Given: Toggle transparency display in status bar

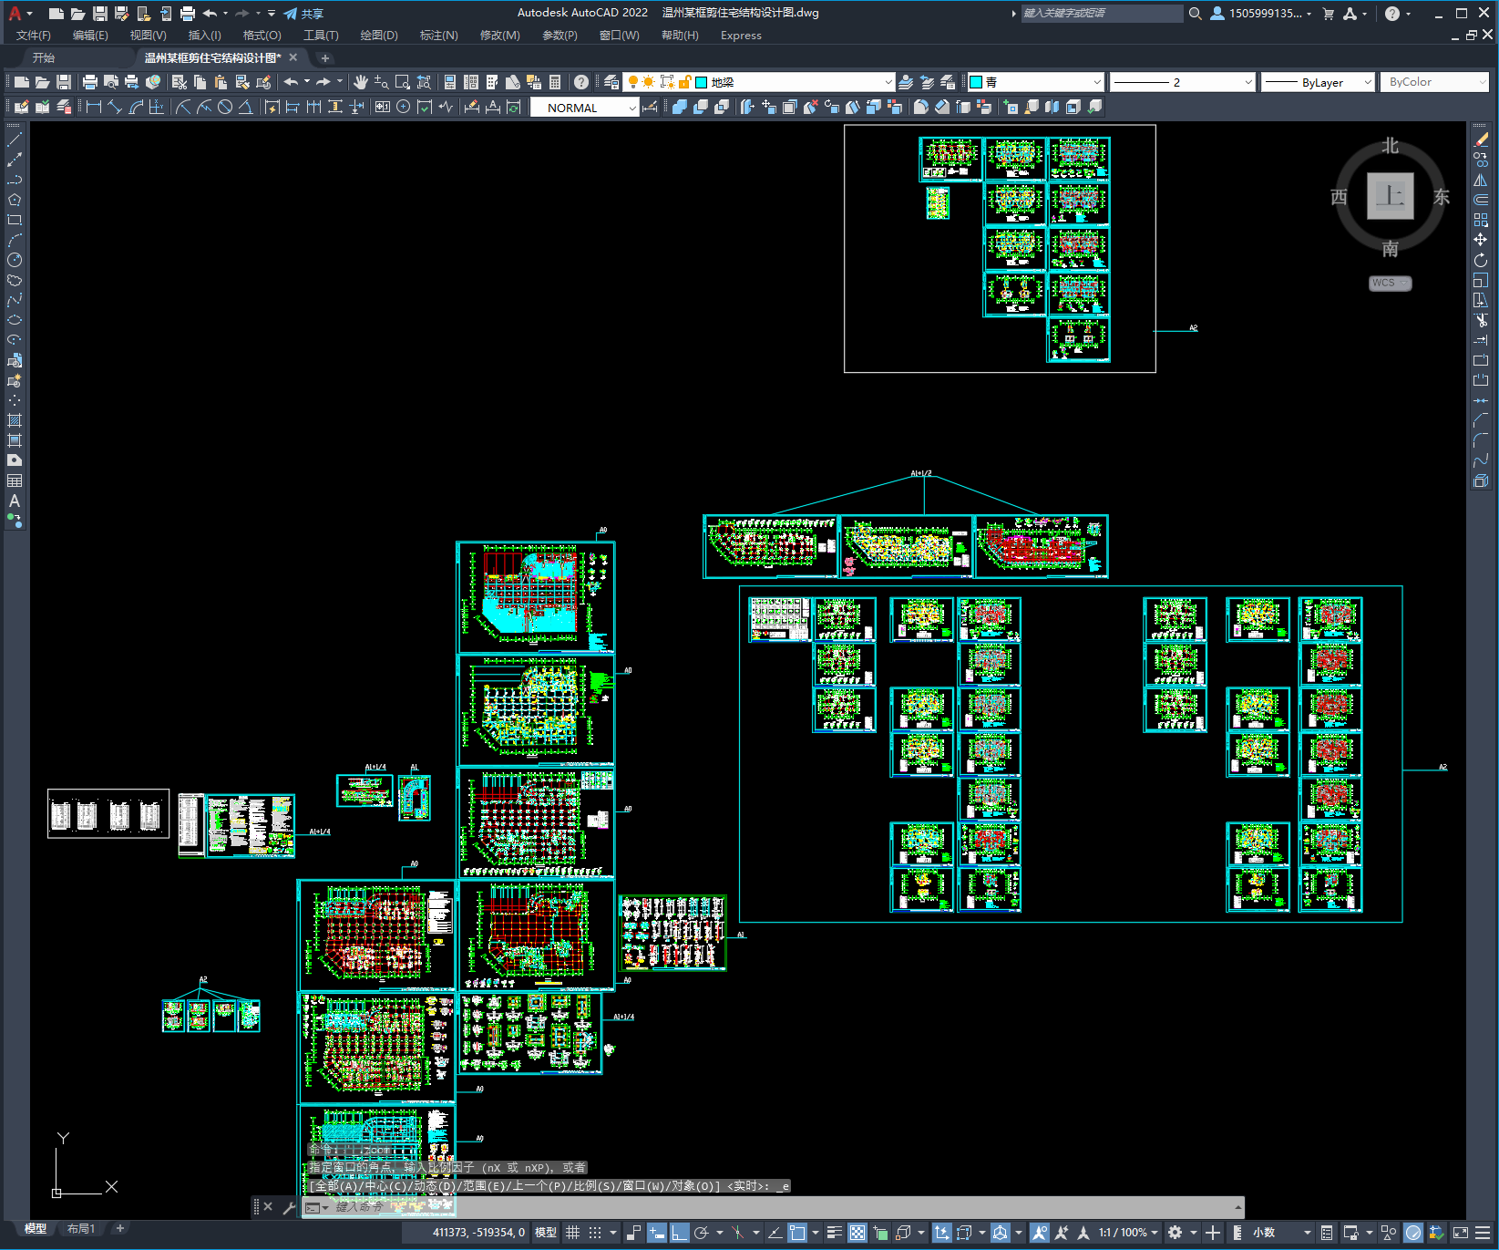Looking at the screenshot, I should [857, 1233].
